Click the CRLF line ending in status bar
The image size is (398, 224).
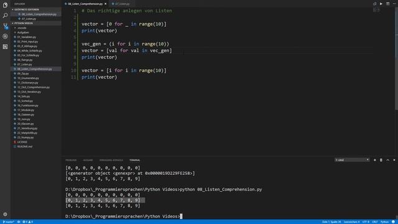(375, 222)
